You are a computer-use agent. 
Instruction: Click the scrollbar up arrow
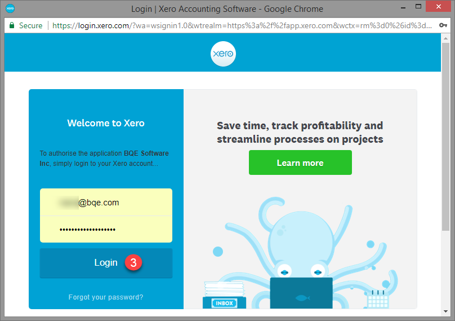(x=445, y=38)
